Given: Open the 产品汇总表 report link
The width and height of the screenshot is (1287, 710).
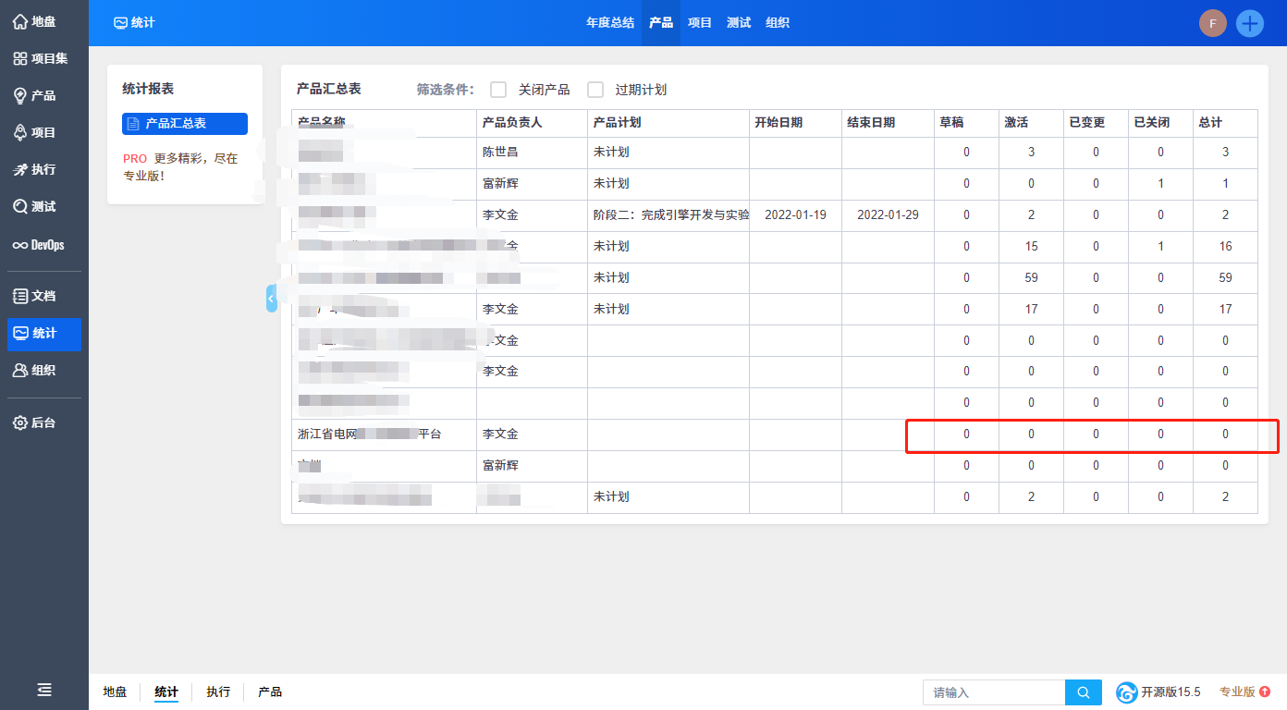Looking at the screenshot, I should [x=185, y=124].
